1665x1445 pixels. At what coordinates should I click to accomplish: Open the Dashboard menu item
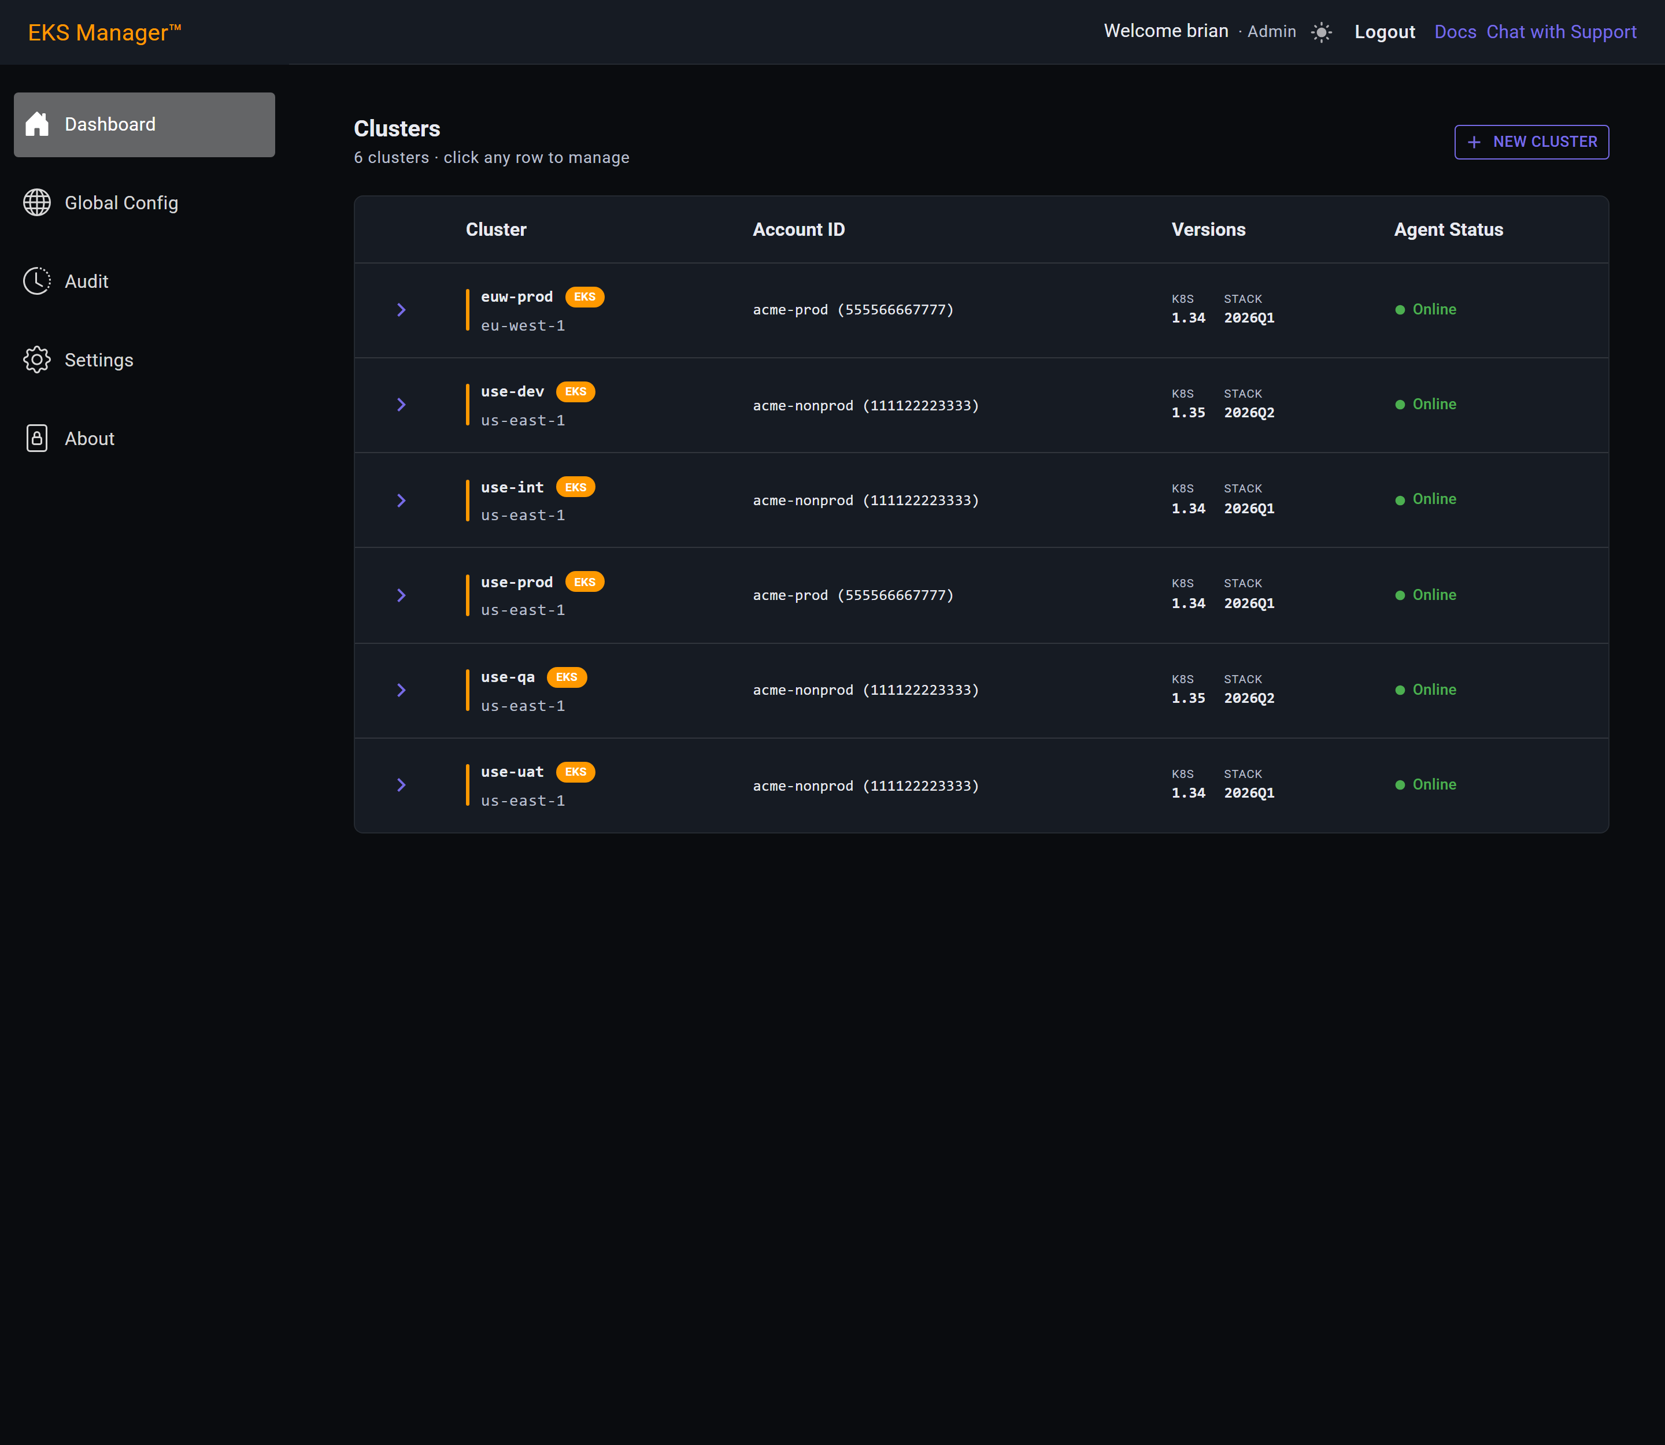(x=145, y=124)
